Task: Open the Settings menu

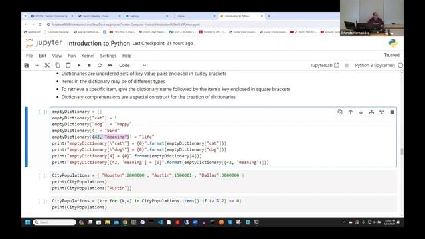Action: (x=108, y=56)
